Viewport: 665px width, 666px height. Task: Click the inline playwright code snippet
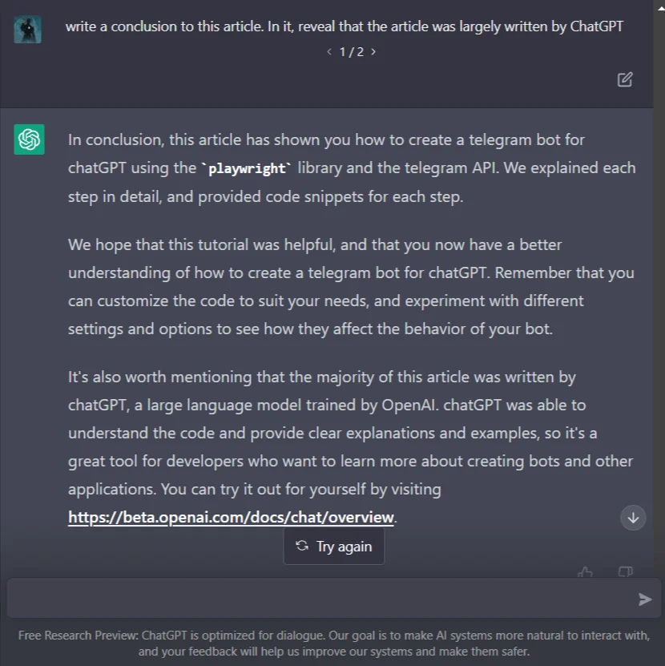pyautogui.click(x=247, y=168)
